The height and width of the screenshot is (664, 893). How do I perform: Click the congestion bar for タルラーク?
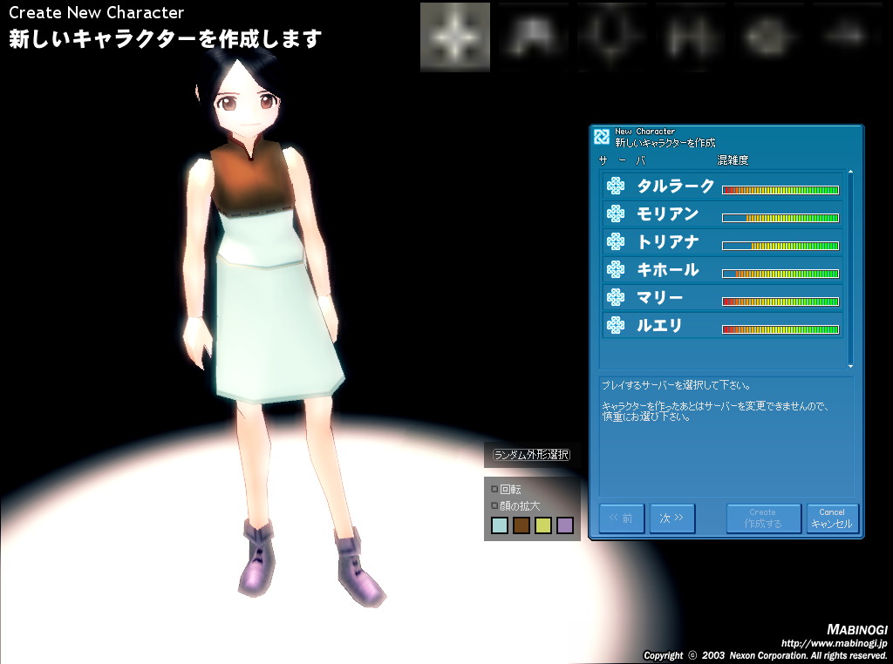point(781,190)
